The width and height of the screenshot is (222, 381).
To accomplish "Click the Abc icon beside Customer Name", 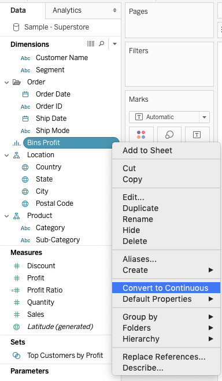I will point(25,58).
